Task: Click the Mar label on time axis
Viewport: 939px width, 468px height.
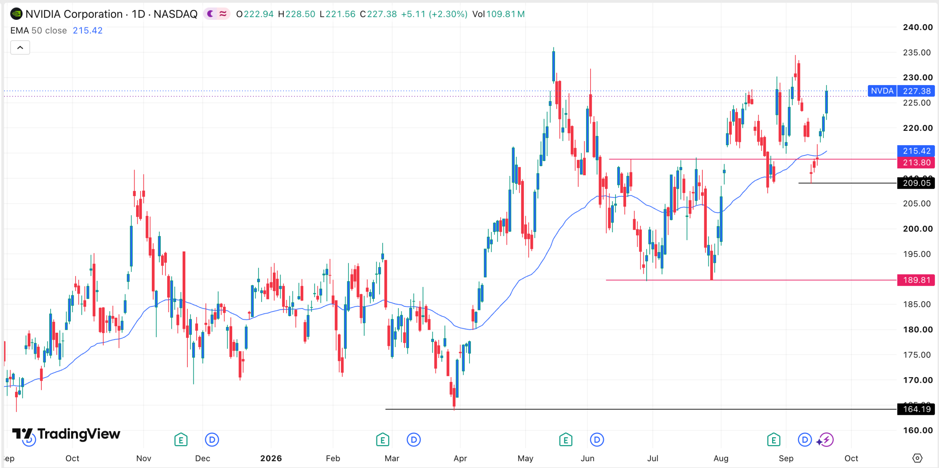Action: tap(392, 458)
